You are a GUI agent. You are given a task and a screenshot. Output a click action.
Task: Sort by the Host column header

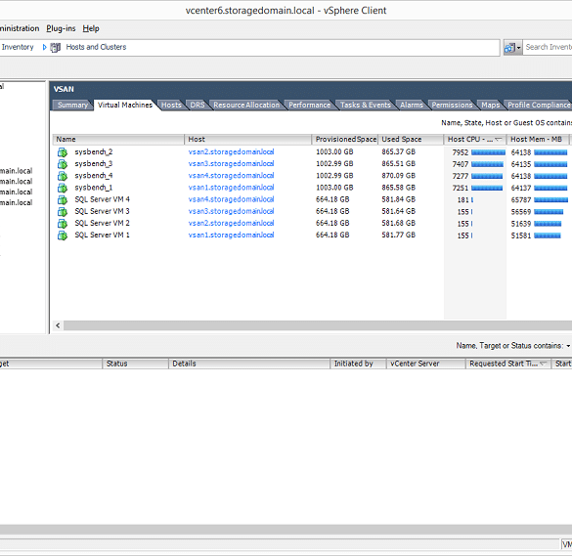pyautogui.click(x=248, y=140)
